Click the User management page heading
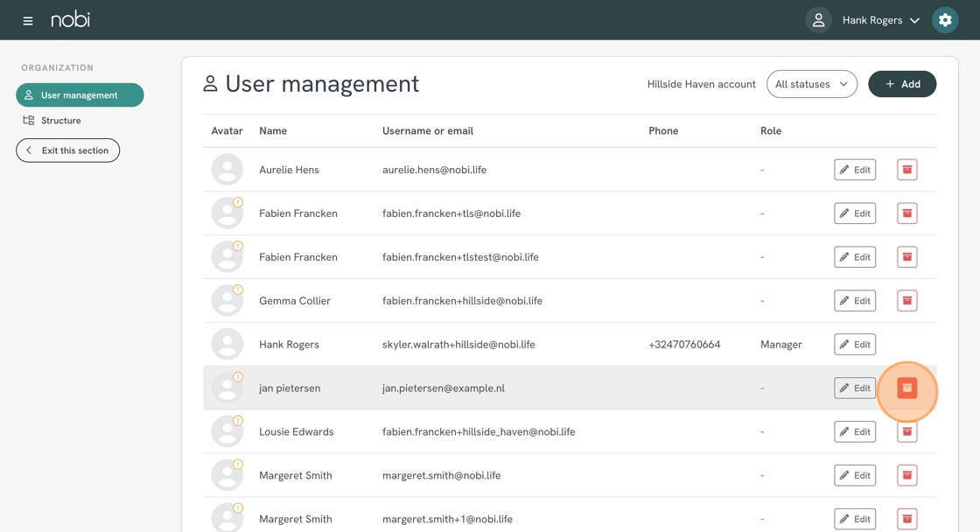The height and width of the screenshot is (532, 980). [x=322, y=84]
